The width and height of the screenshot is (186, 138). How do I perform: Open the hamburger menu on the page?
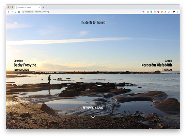coord(16,22)
